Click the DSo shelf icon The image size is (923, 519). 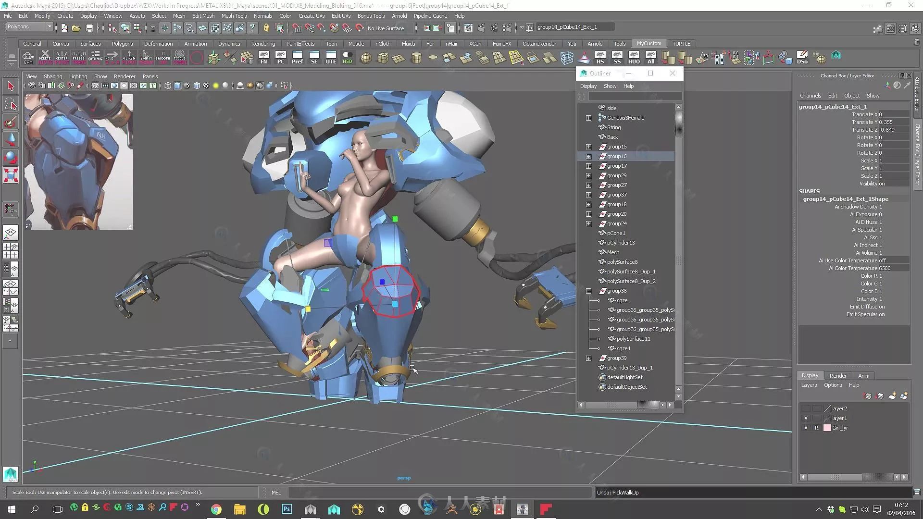(x=802, y=58)
